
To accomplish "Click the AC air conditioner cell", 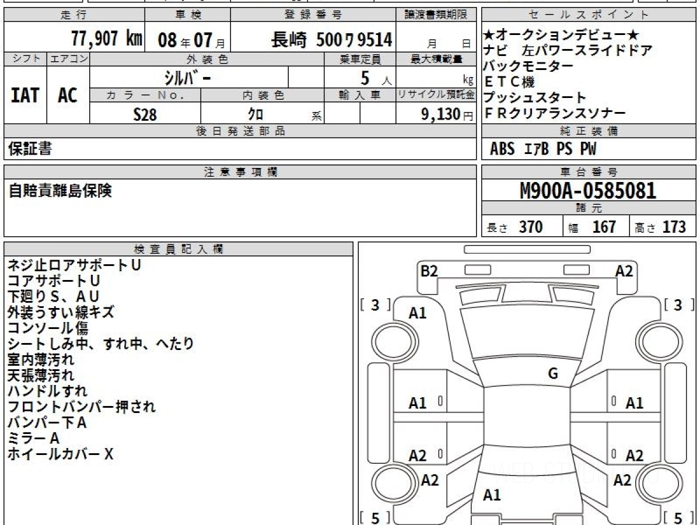I will point(68,95).
